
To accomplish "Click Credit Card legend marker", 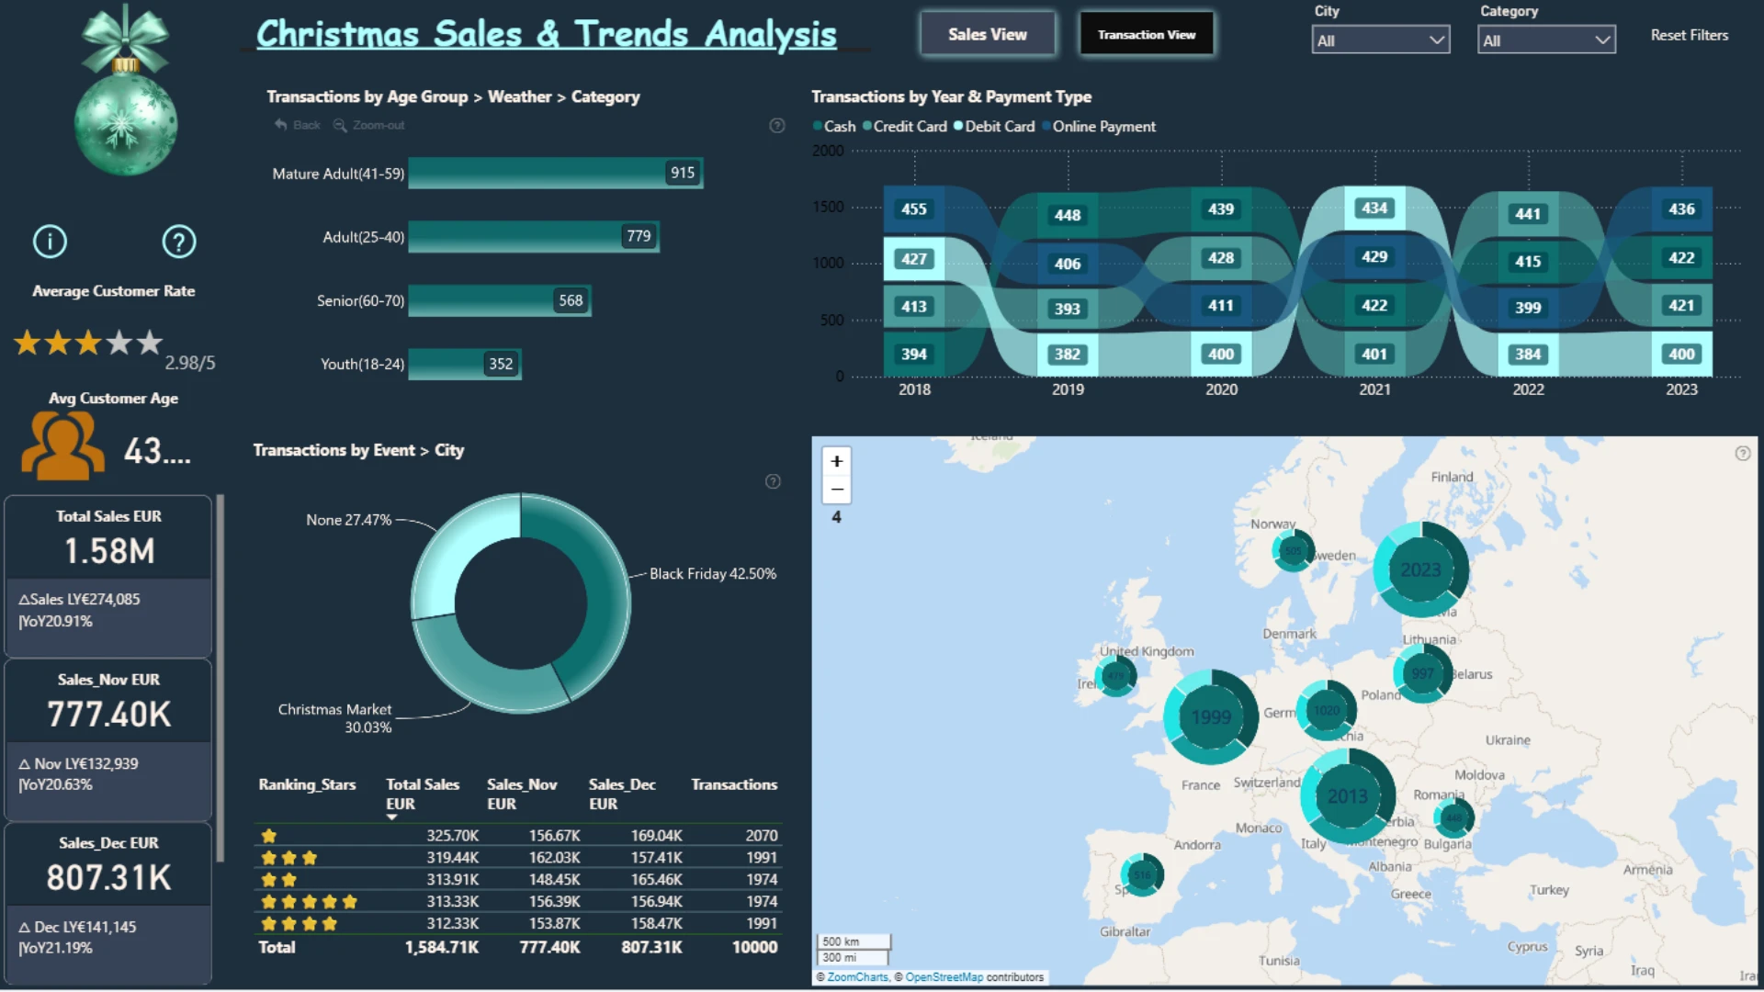I will point(867,127).
